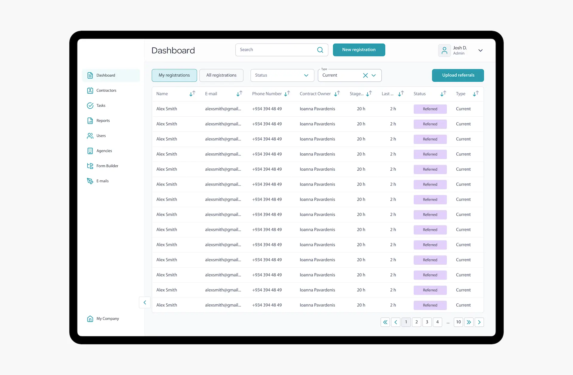Open the Agencies section
The height and width of the screenshot is (375, 573).
coord(104,151)
